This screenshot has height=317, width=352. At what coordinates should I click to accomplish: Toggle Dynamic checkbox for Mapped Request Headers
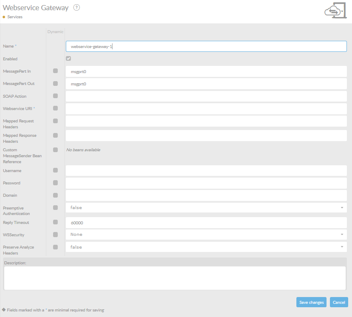(56, 121)
